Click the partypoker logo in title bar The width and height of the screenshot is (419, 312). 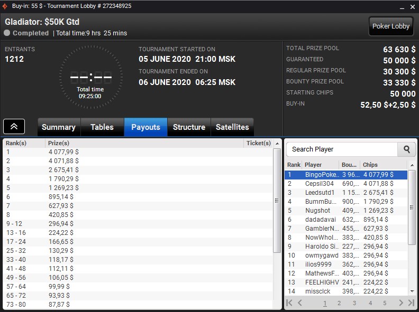(5, 6)
